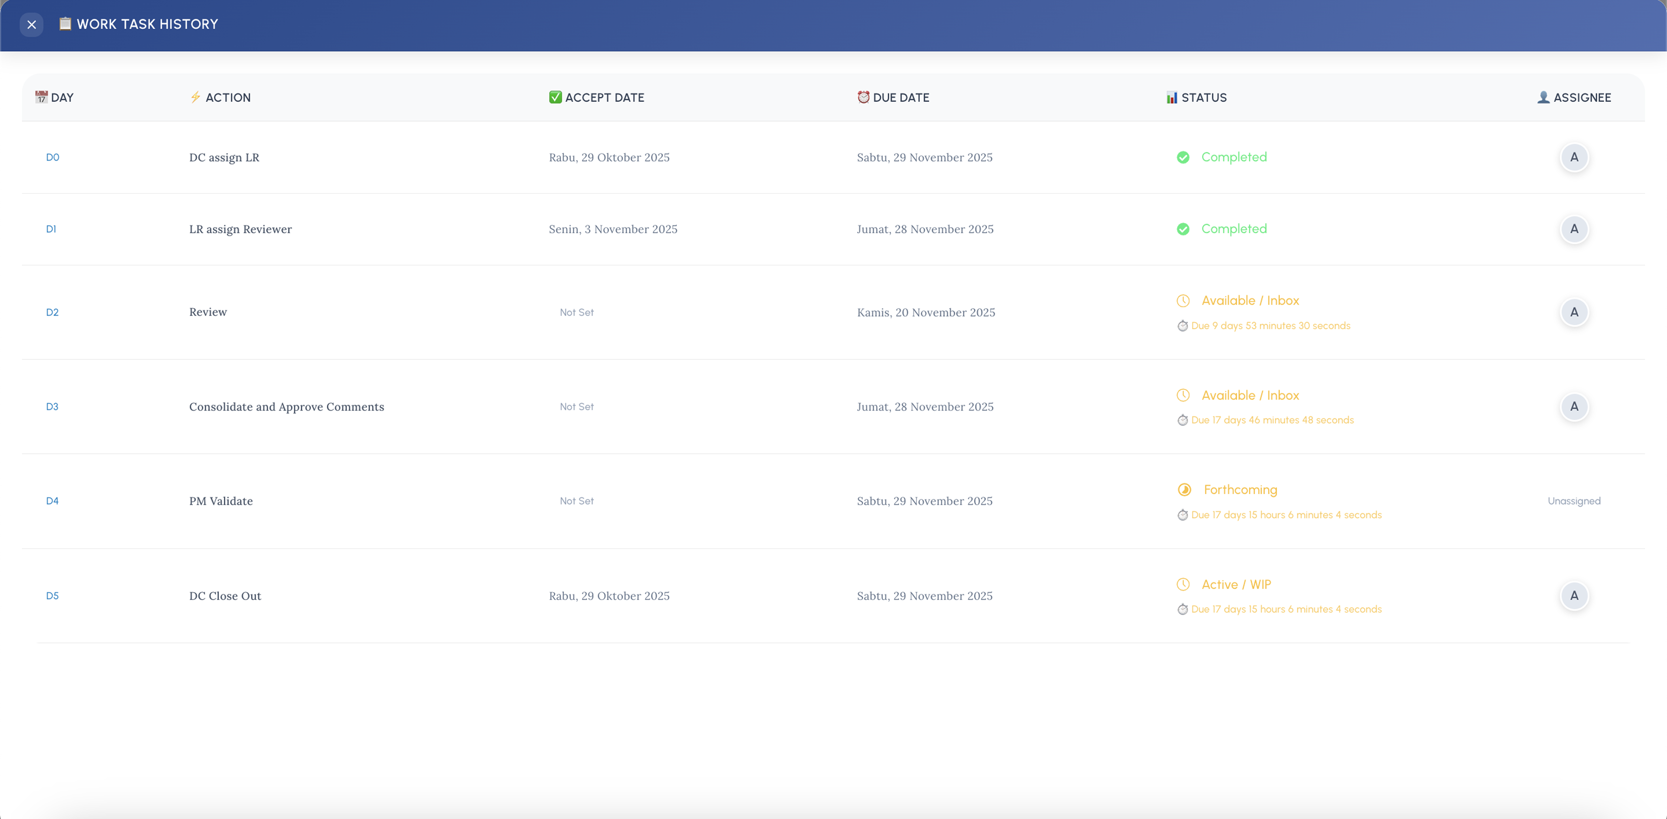
Task: Click 'Not Set' accept date in Review row
Action: click(x=576, y=313)
